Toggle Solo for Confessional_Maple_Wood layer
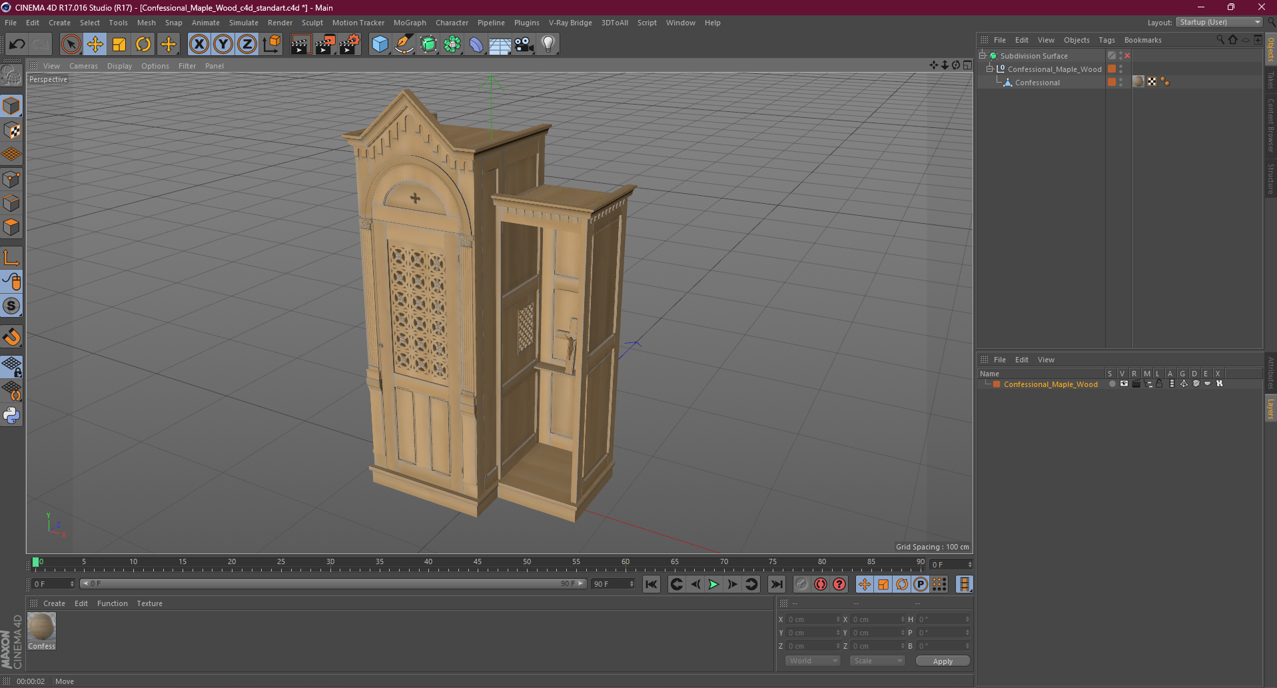The height and width of the screenshot is (688, 1277). coord(1112,384)
